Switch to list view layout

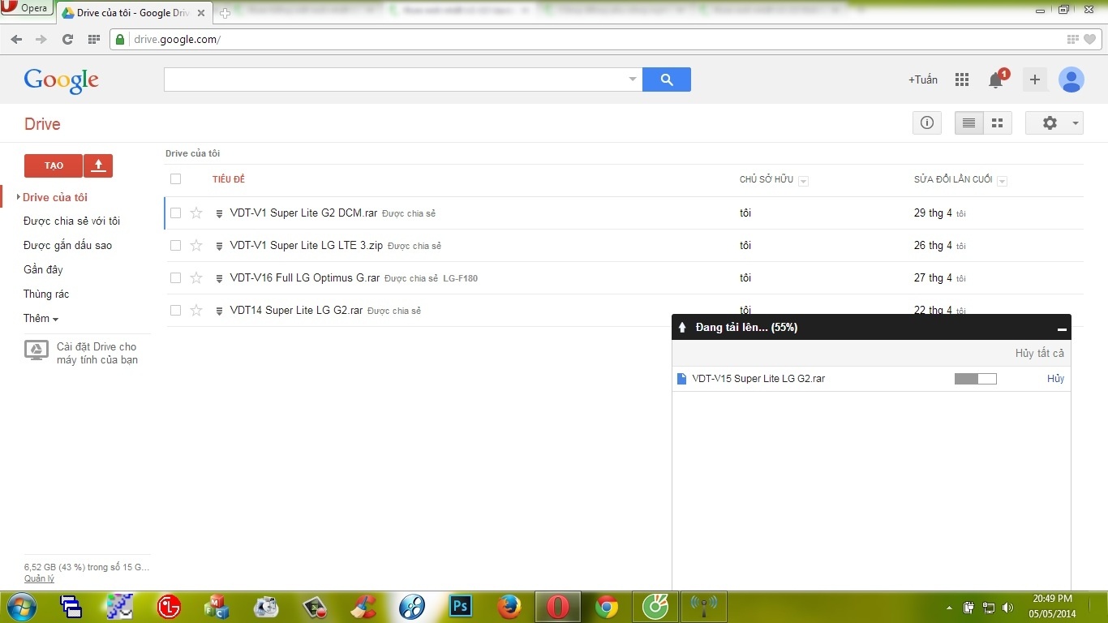[x=968, y=123]
